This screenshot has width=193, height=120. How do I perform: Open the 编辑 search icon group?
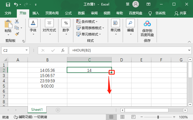tap(130, 27)
